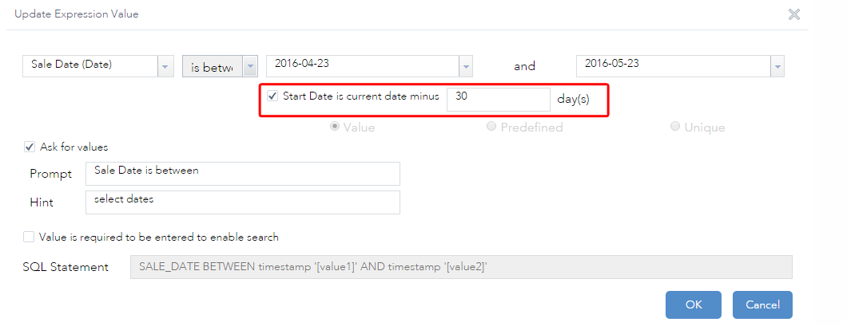Open the Sale Date field dropdown arrow
847x326 pixels.
(165, 66)
